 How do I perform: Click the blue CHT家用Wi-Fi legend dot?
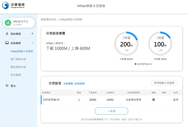pos(136,64)
